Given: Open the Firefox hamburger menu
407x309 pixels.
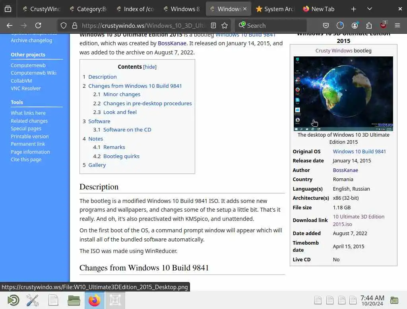Looking at the screenshot, I should 397,25.
